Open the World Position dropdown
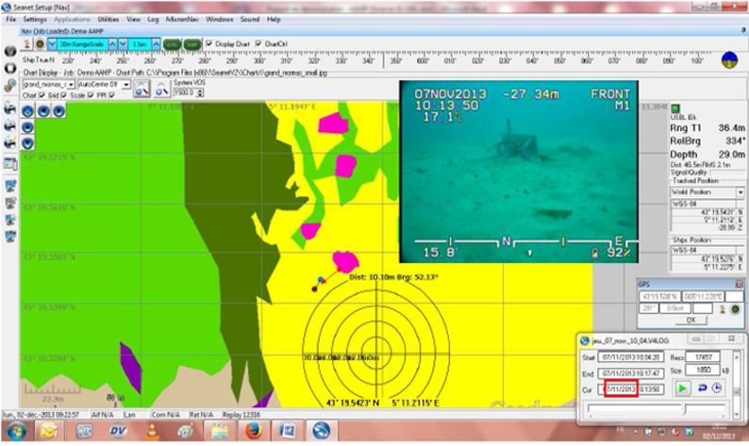Screen dimensions: 749x446 (x=740, y=192)
